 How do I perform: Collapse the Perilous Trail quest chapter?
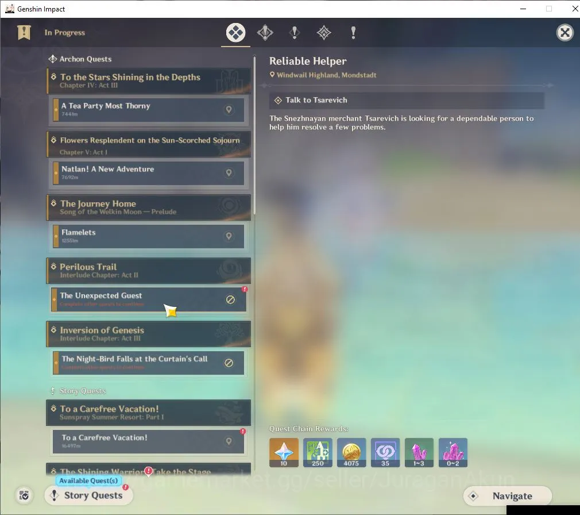click(x=149, y=271)
